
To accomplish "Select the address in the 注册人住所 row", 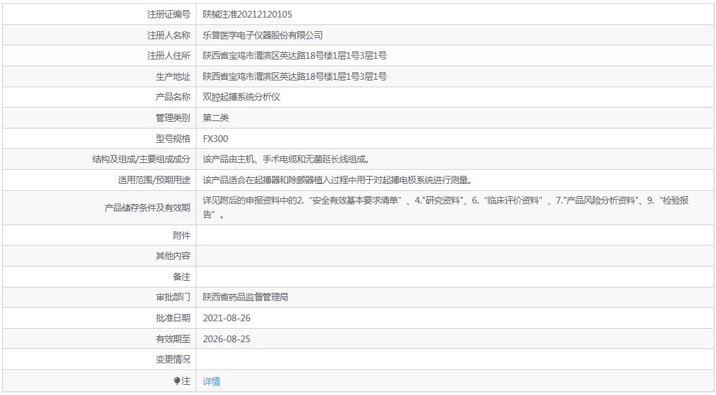I will pos(295,55).
